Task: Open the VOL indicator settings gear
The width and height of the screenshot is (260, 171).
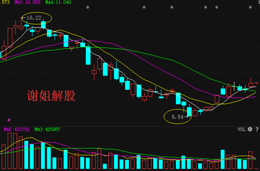Action: [x=250, y=129]
